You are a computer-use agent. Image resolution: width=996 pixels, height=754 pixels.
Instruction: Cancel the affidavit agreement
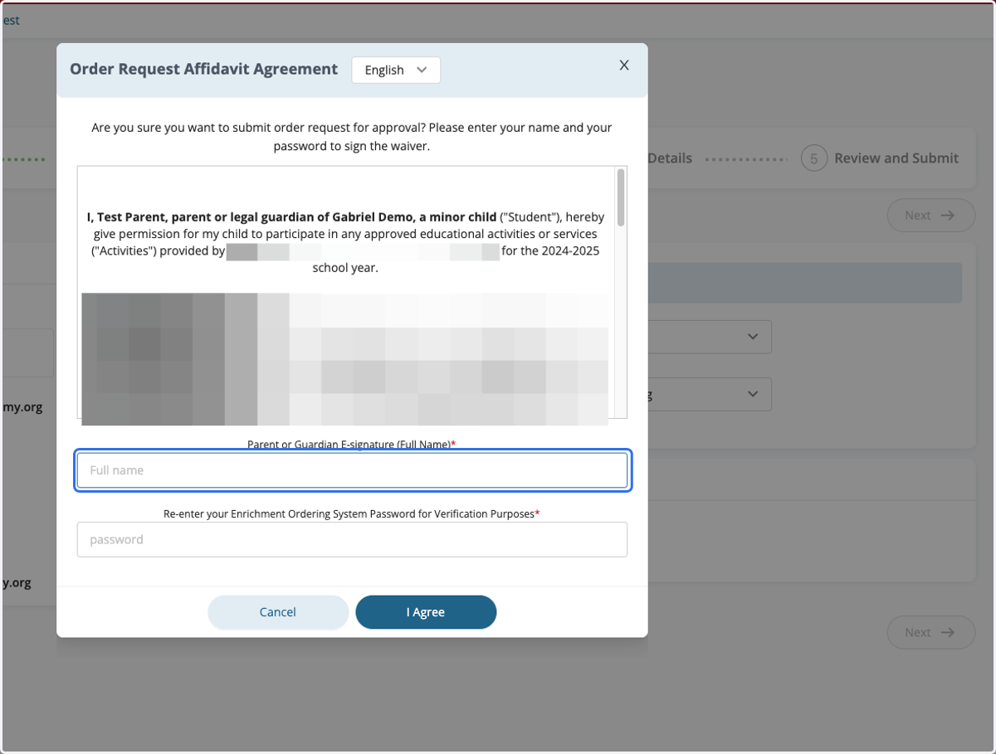click(x=277, y=612)
